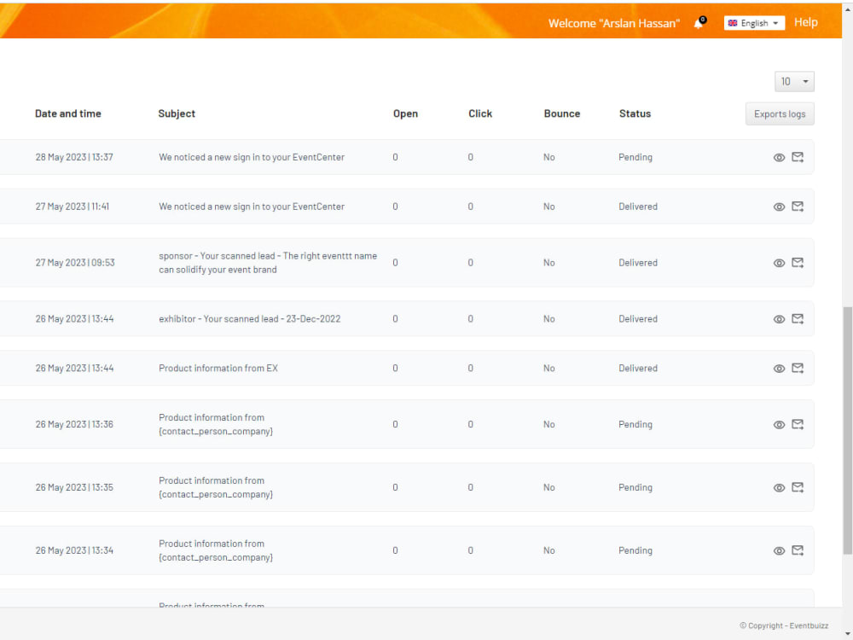View the 28 May 2023 13:37 email log

pyautogui.click(x=779, y=157)
